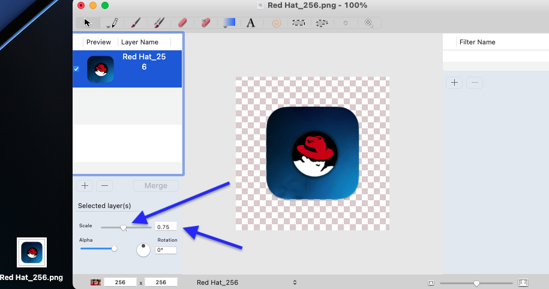Screen dimensions: 549x289
Task: Select the double brush clone tool
Action: pyautogui.click(x=159, y=23)
